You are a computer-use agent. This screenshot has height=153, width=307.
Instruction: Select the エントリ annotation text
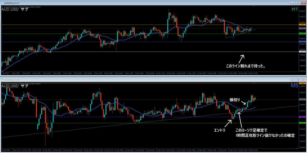pos(219,130)
